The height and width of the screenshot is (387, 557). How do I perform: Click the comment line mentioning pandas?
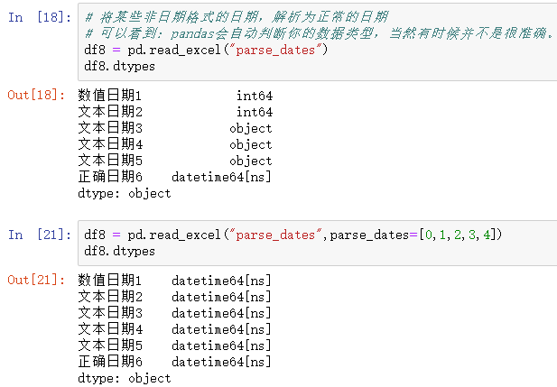319,33
